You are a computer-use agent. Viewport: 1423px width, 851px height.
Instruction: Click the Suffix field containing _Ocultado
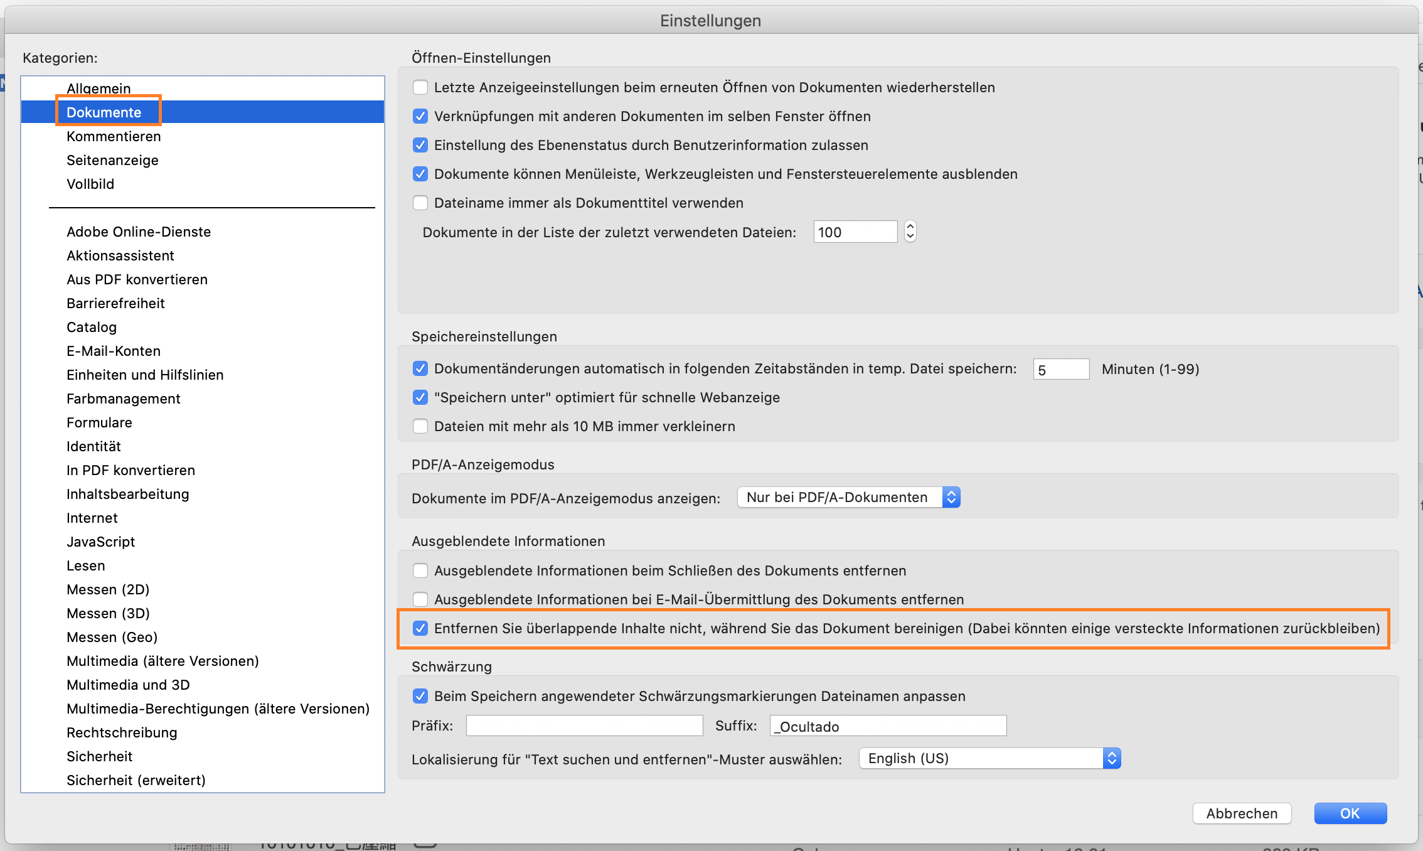click(x=888, y=726)
